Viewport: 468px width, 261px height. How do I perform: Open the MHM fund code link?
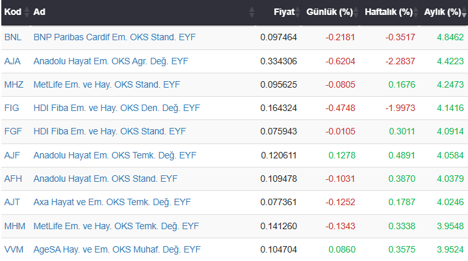14,226
